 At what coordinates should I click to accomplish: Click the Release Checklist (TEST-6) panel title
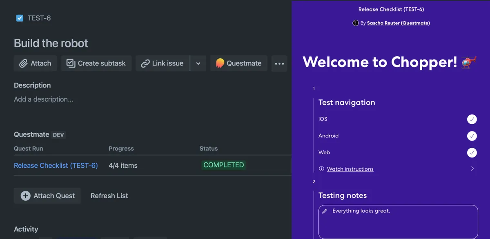[391, 9]
